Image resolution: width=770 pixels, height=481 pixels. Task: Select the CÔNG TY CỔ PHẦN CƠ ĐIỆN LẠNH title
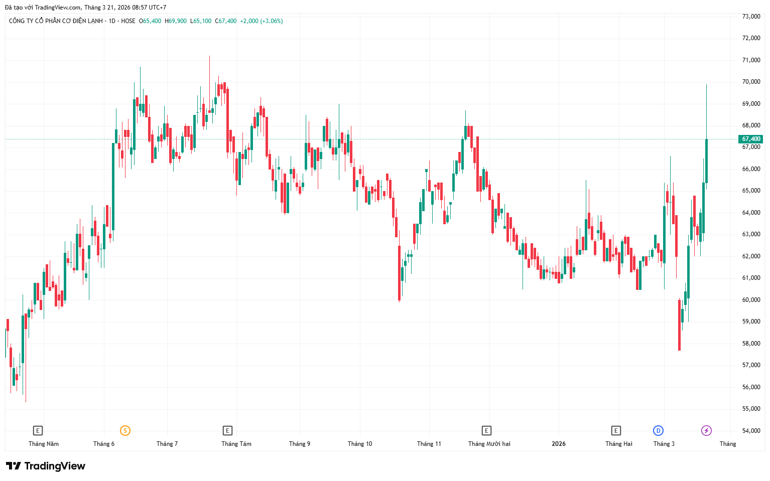pyautogui.click(x=56, y=21)
